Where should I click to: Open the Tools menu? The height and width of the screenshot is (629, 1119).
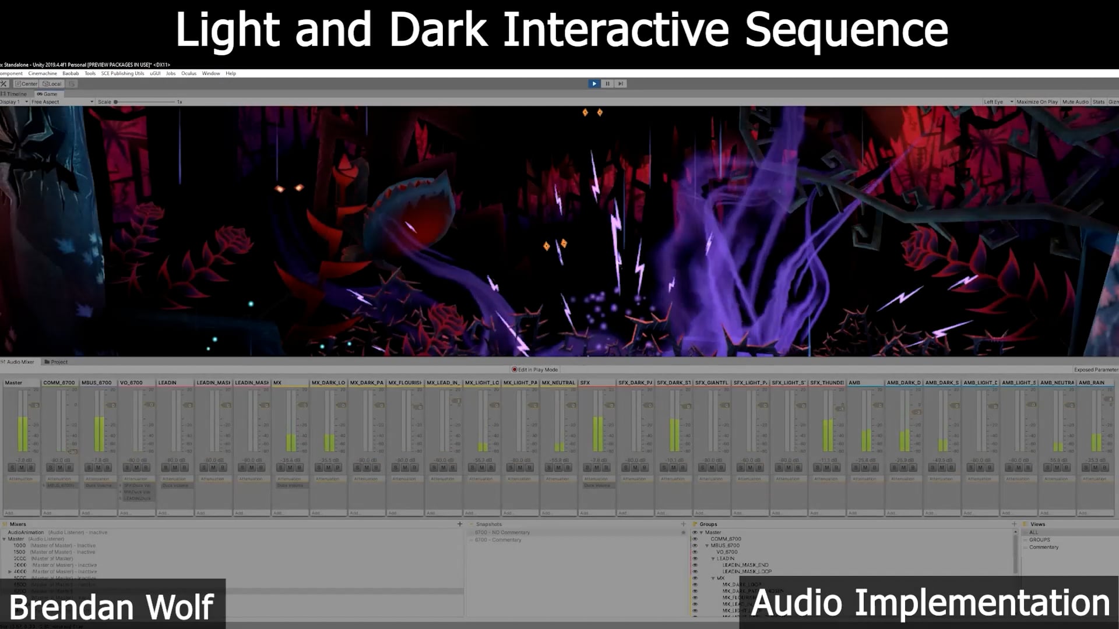pos(90,73)
